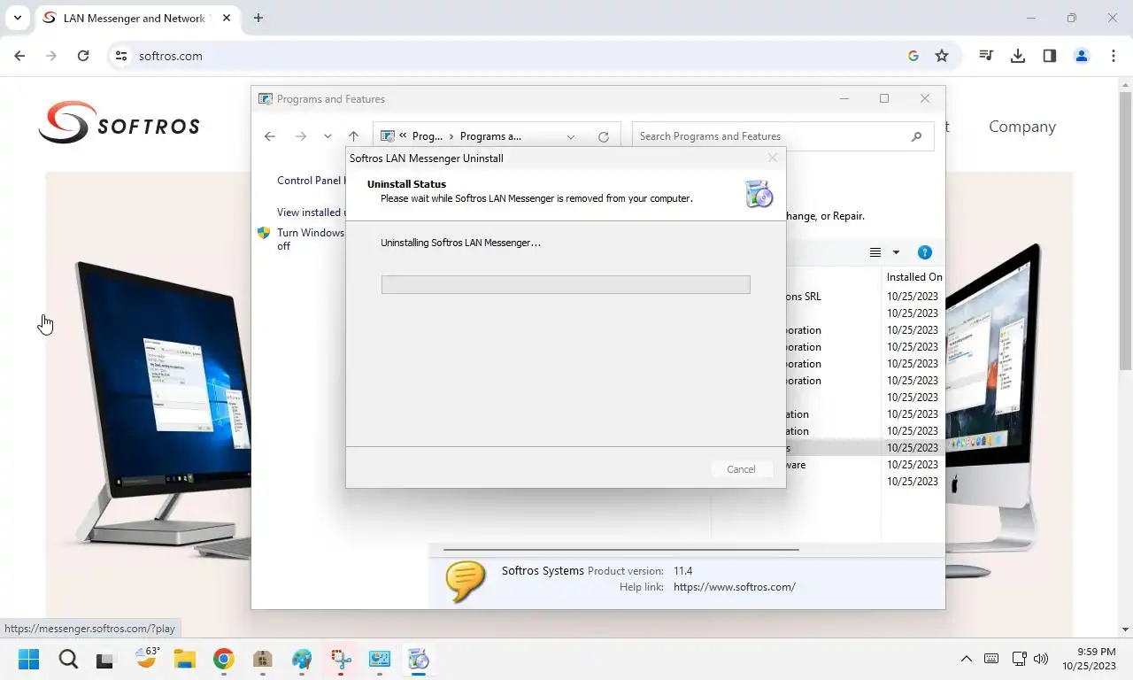This screenshot has height=680, width=1133.
Task: Show hidden system tray icons chevron
Action: point(967,659)
